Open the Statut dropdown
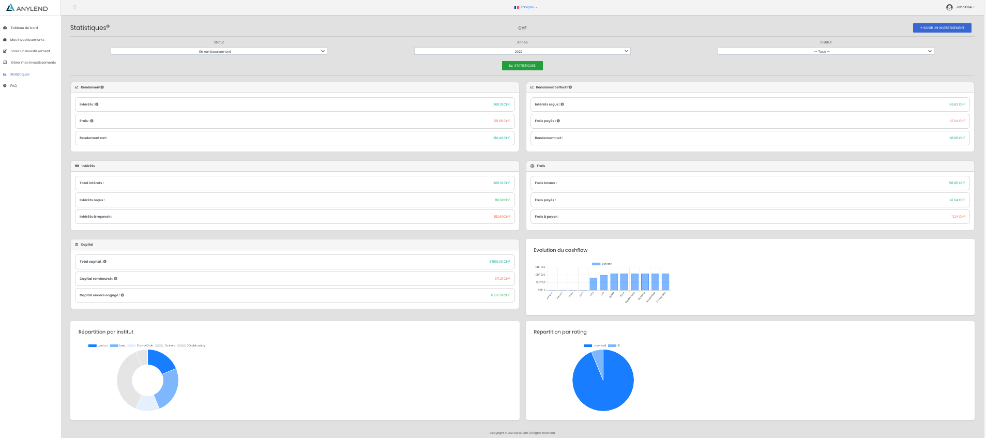The image size is (986, 438). (219, 51)
